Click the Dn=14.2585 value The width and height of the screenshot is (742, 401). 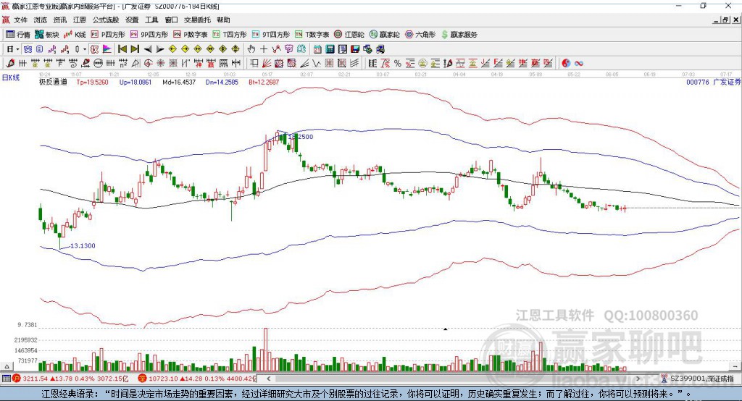[x=222, y=82]
